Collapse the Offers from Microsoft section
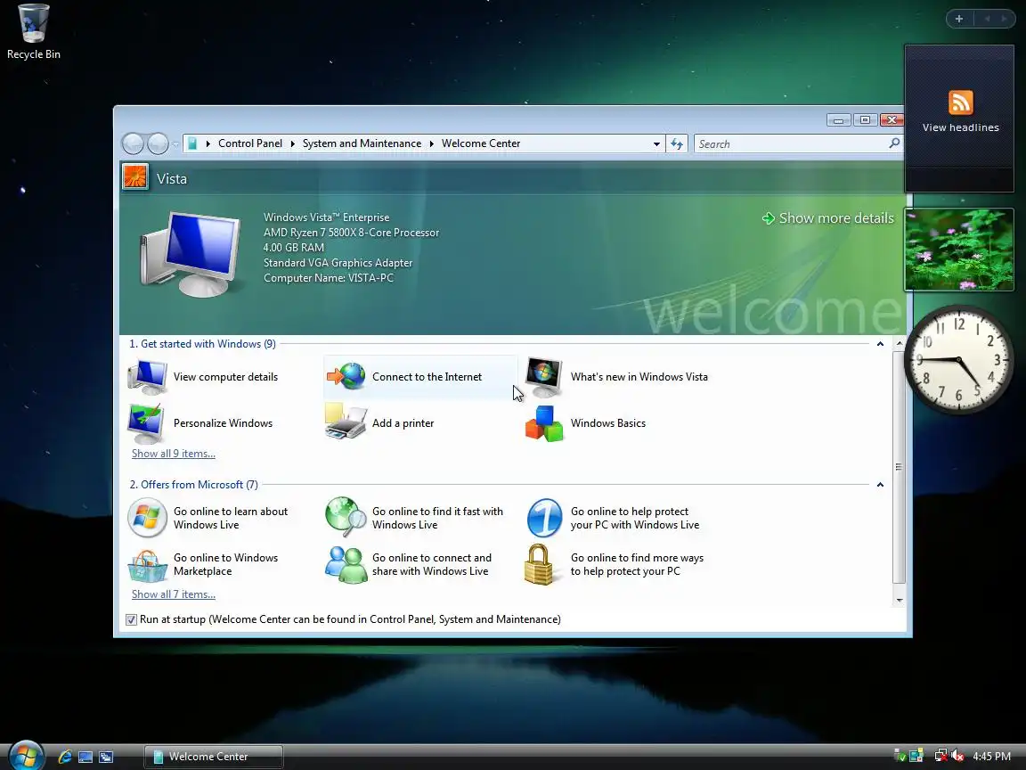 (880, 485)
